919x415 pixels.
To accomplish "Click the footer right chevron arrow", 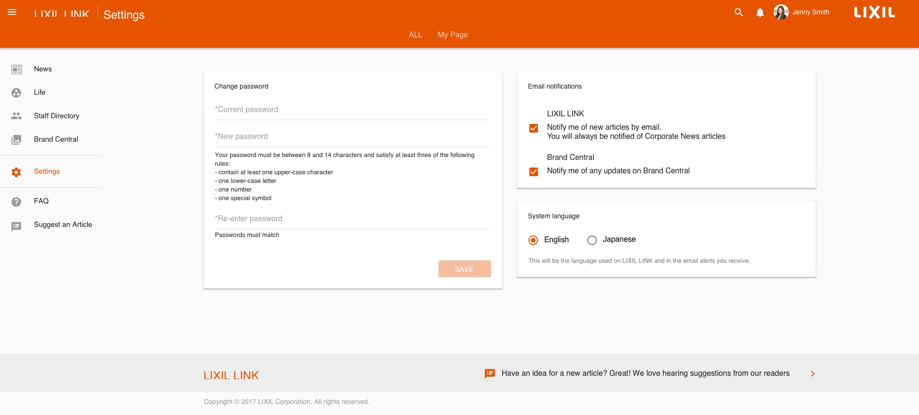I will pos(813,374).
